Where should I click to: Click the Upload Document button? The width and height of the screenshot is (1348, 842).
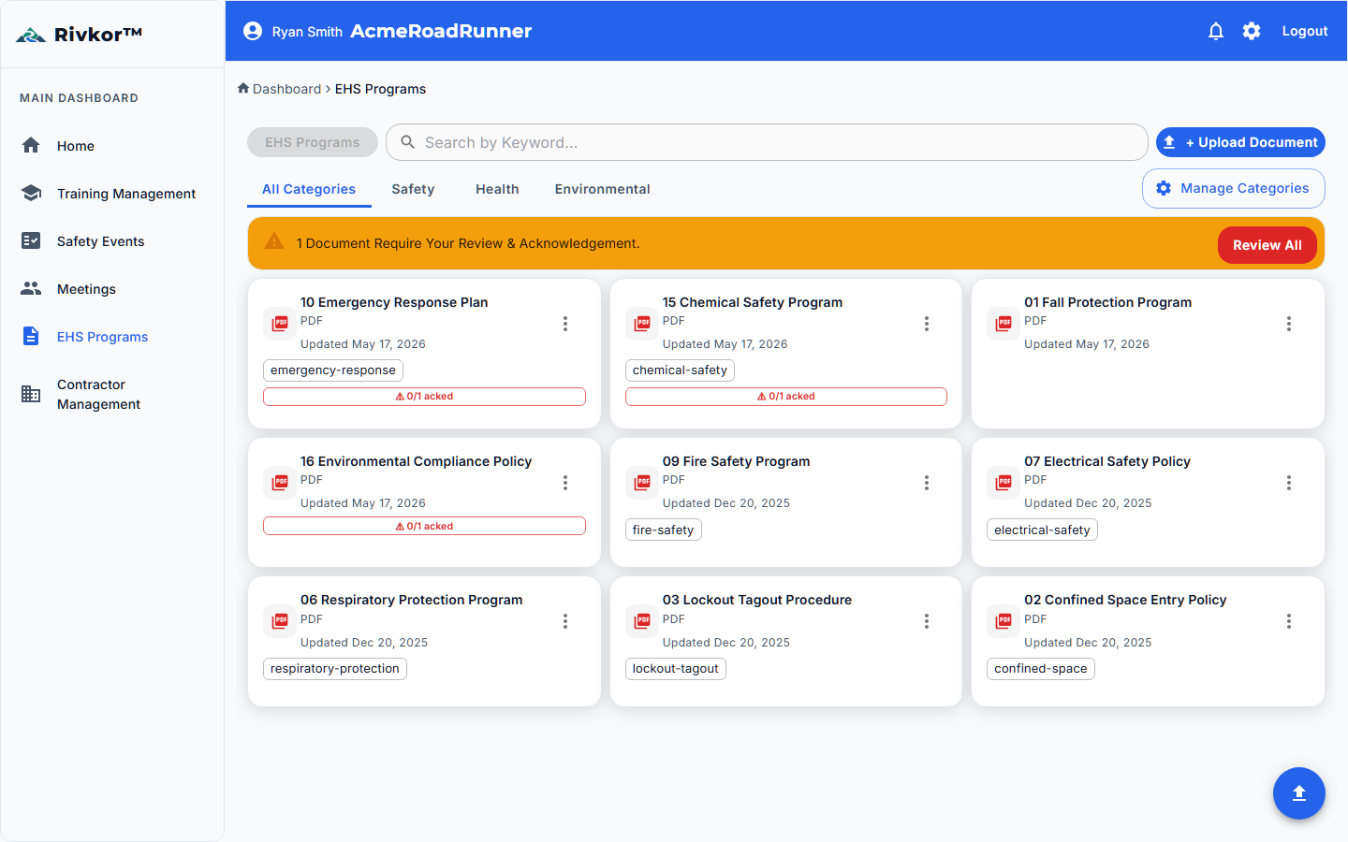pos(1240,142)
